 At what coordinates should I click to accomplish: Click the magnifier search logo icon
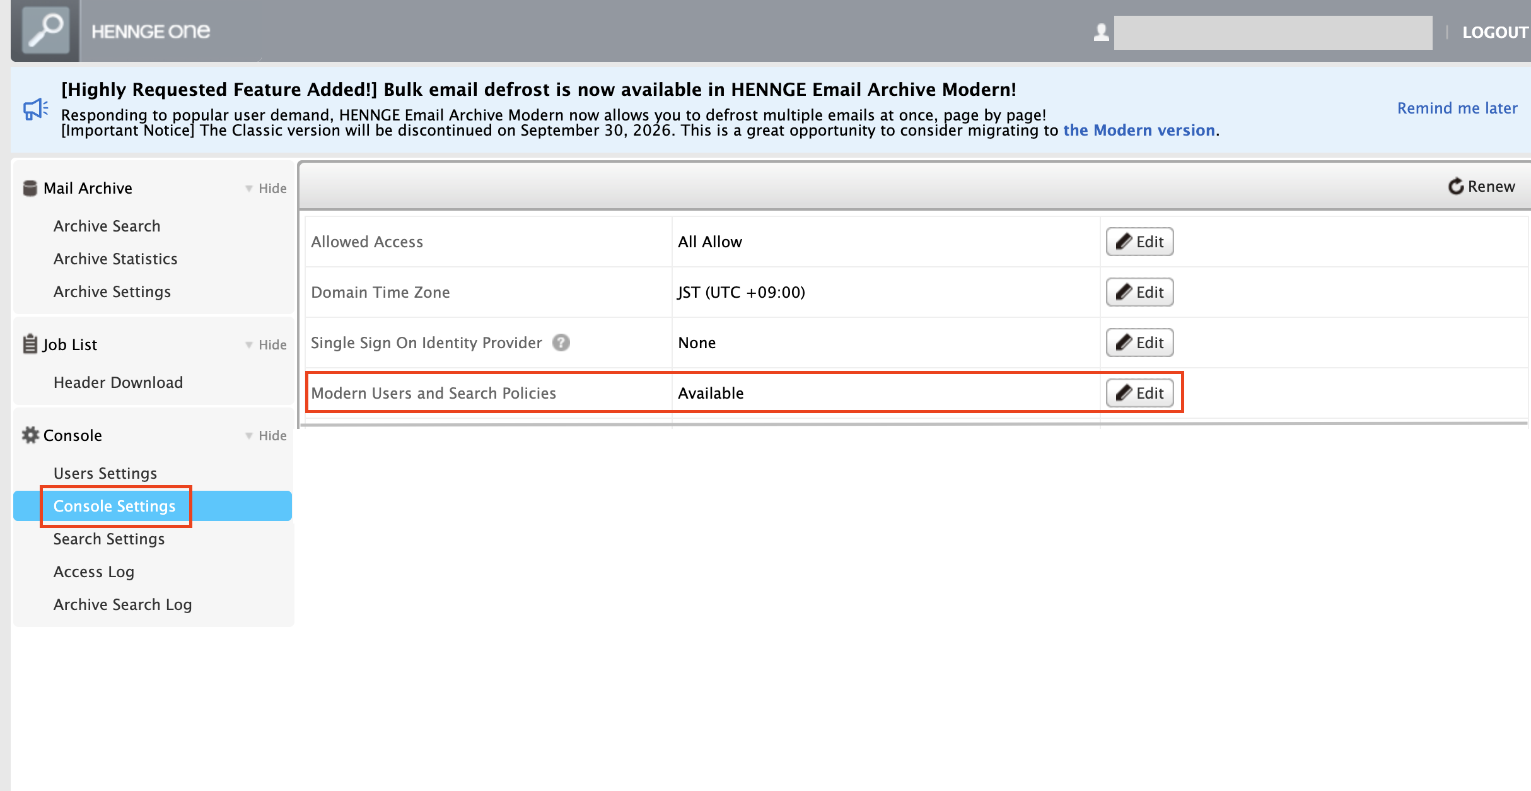coord(45,30)
